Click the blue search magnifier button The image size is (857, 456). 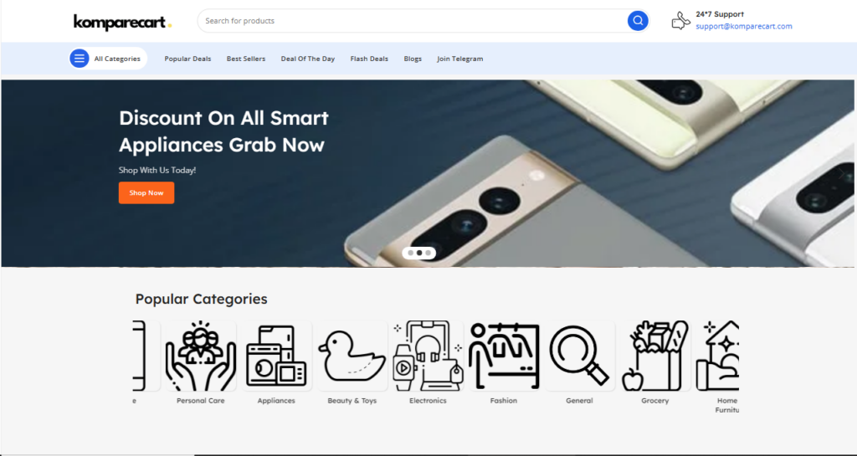[637, 21]
